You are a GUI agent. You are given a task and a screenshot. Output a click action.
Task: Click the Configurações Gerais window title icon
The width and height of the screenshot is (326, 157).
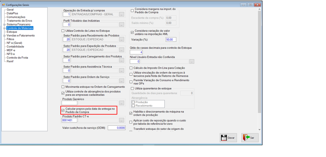click(3, 5)
